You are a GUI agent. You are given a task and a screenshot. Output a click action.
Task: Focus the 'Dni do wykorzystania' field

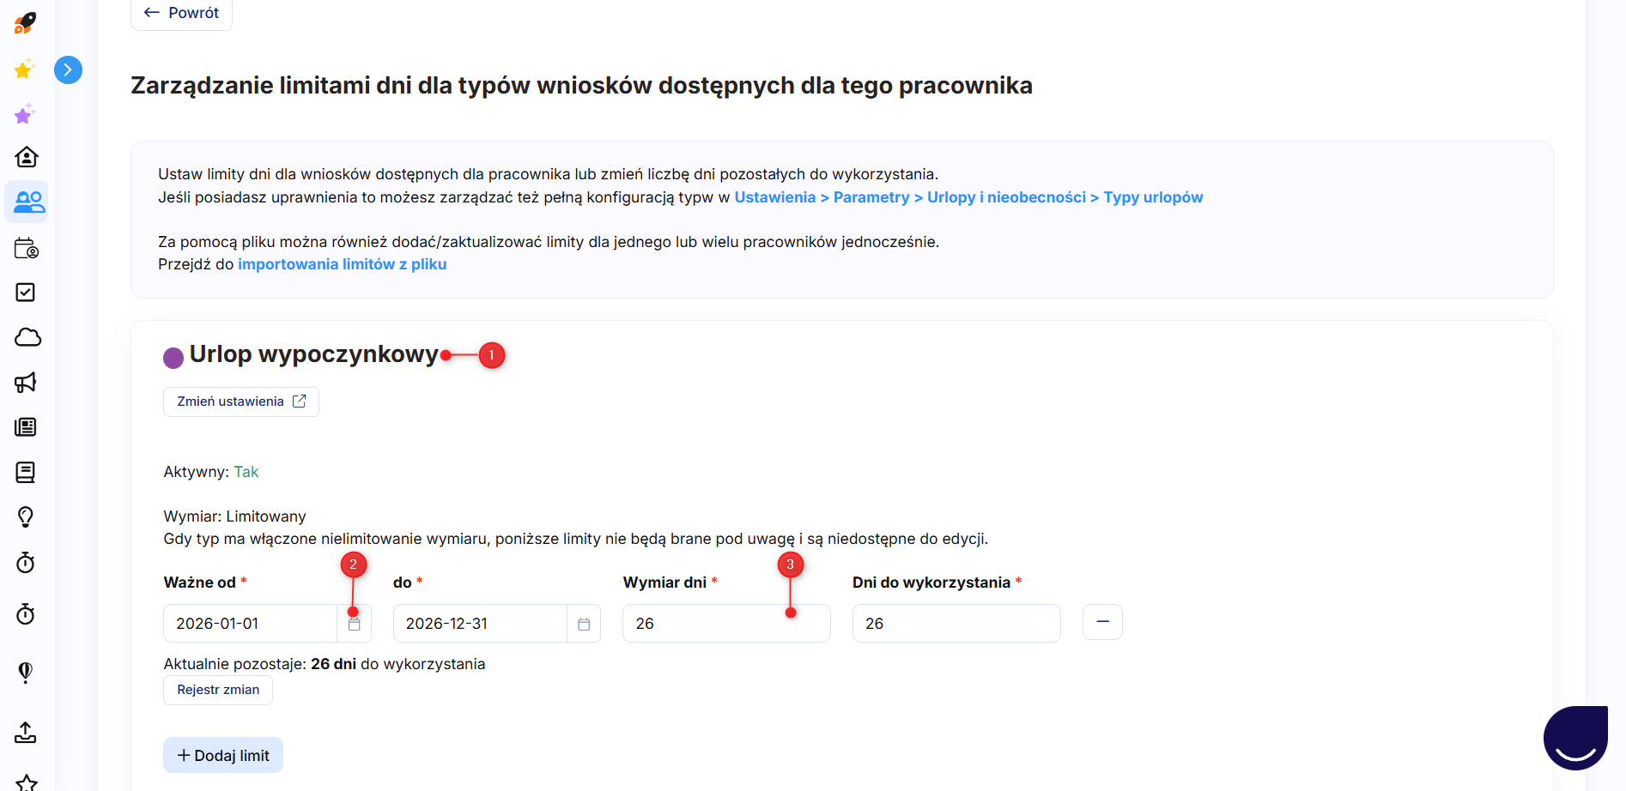(x=956, y=624)
